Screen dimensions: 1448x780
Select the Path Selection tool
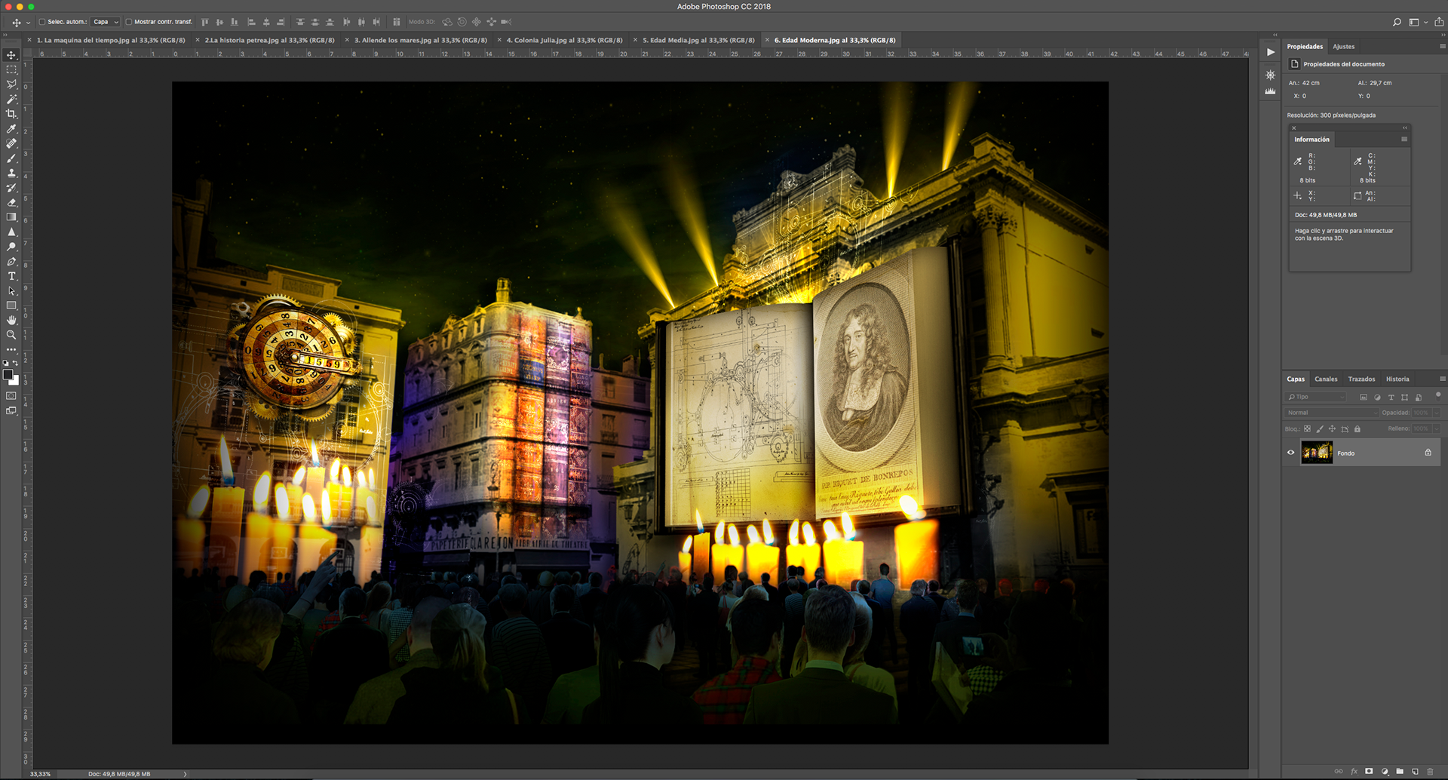(11, 291)
